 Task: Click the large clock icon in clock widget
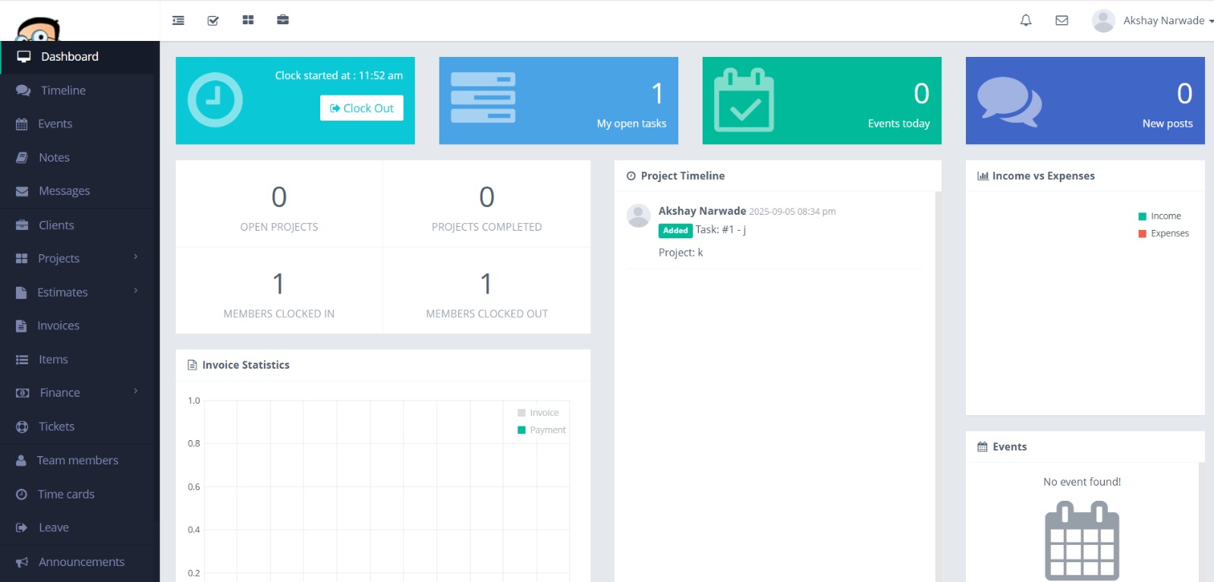coord(215,100)
